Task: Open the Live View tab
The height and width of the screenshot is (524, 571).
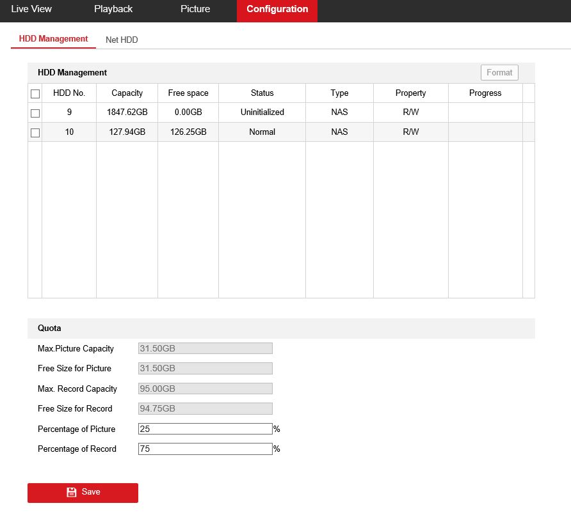Action: 31,10
